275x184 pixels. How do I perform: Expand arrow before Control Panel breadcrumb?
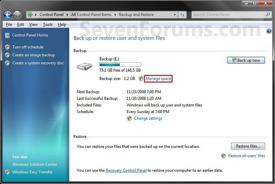[x=36, y=15]
